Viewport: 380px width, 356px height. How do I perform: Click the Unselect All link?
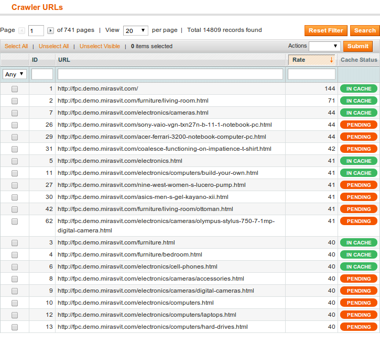pyautogui.click(x=54, y=46)
